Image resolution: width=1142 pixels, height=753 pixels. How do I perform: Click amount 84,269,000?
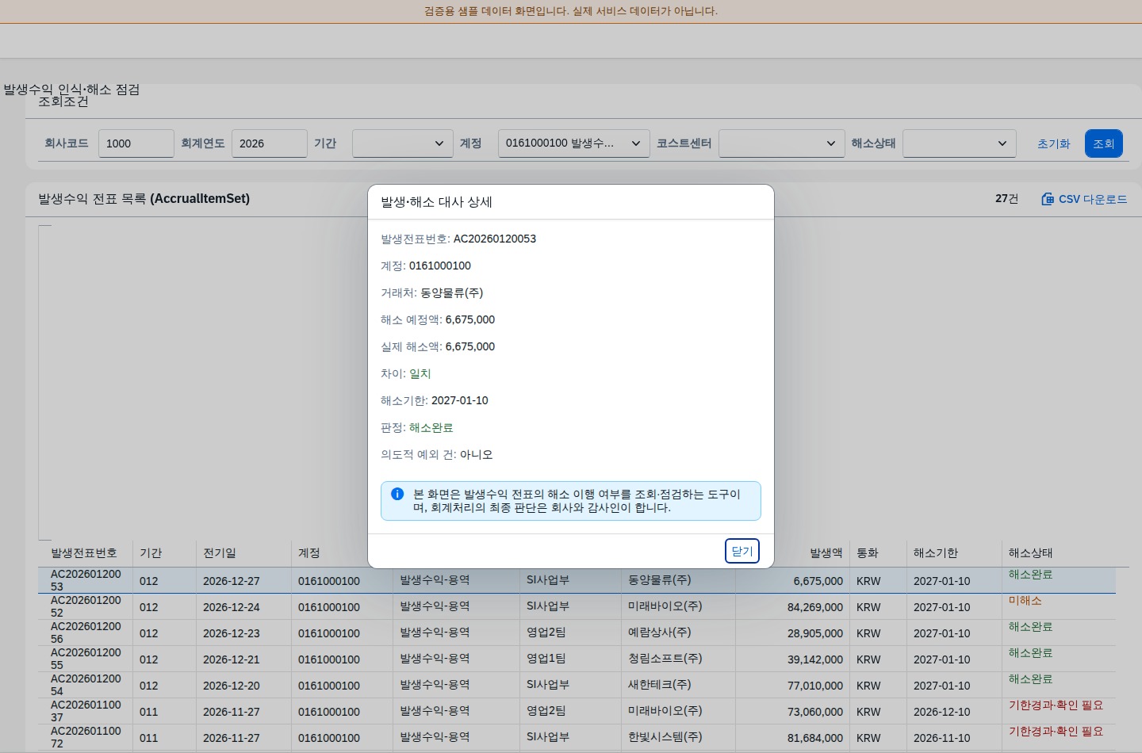point(815,607)
